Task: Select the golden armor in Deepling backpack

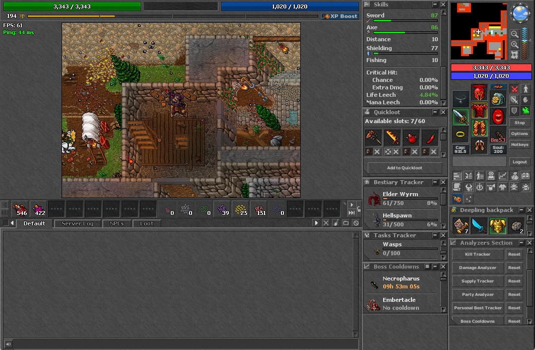Action: (x=497, y=226)
